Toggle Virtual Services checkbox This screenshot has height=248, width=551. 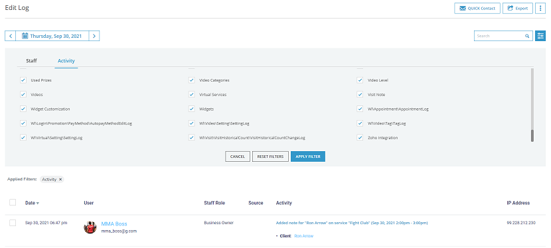tap(191, 95)
